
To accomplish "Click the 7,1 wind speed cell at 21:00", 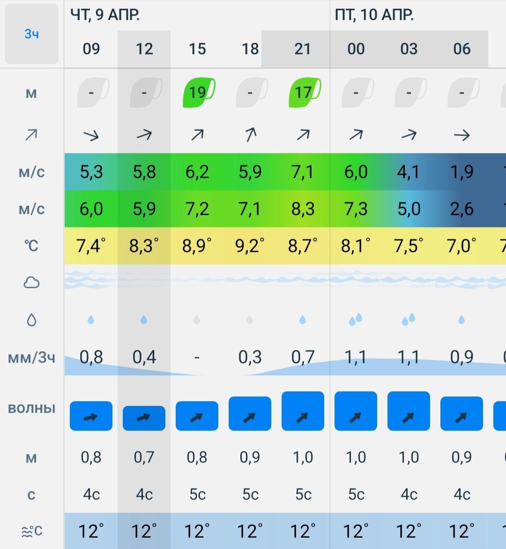I will point(303,172).
